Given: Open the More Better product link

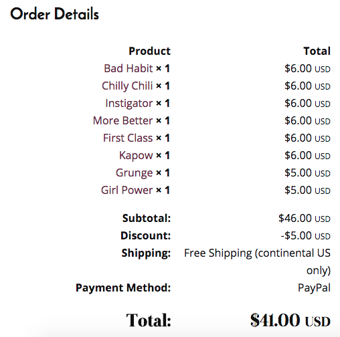Looking at the screenshot, I should point(123,120).
